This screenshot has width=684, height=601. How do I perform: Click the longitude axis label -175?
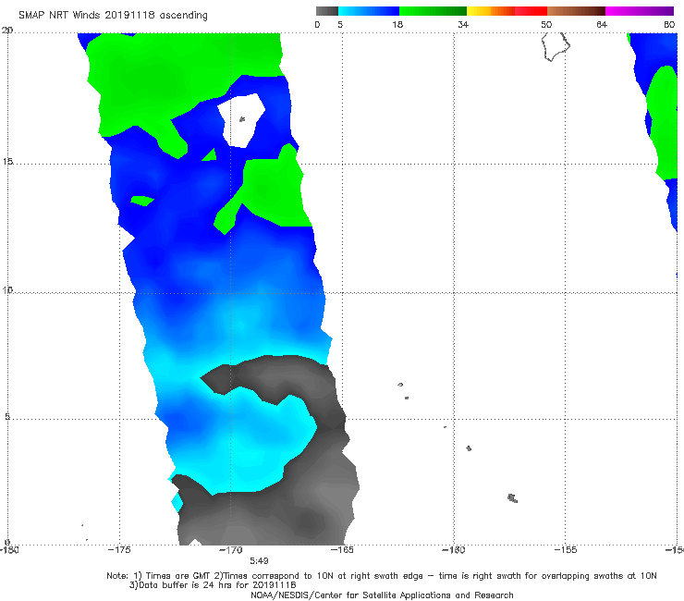pyautogui.click(x=119, y=550)
